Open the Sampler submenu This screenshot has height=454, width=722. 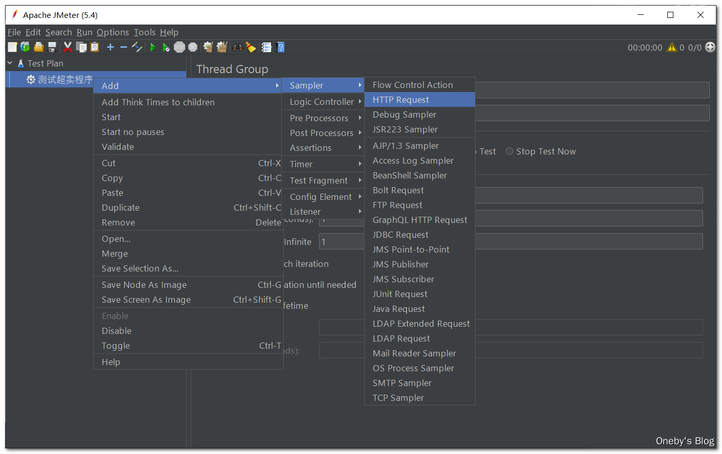[x=323, y=85]
